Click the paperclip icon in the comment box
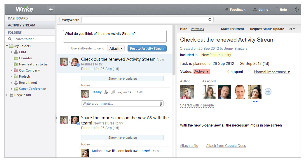The image size is (305, 162). [161, 104]
